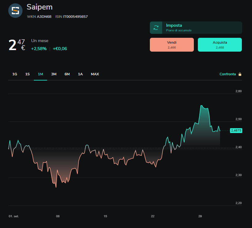Select the 1G time range tab
The width and height of the screenshot is (252, 228).
[15, 74]
